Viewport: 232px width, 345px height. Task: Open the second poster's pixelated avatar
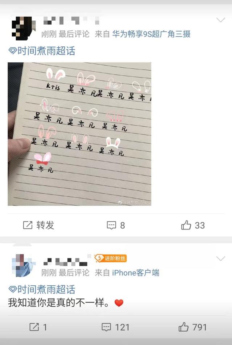(24, 265)
